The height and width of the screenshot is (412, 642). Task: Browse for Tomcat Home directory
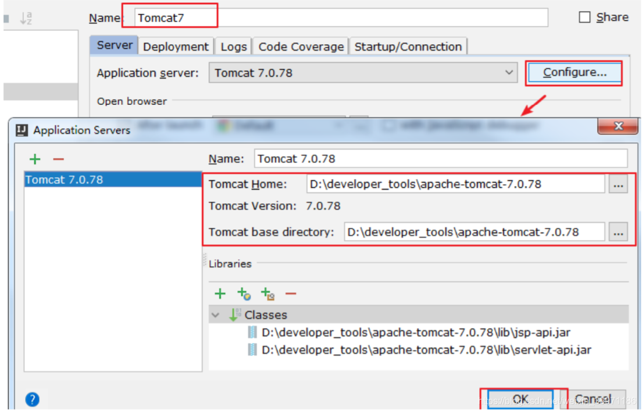pos(618,185)
